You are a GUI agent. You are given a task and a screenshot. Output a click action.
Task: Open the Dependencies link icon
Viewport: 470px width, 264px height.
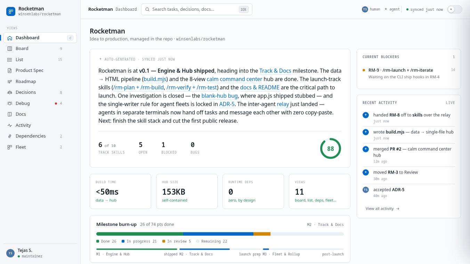click(10, 136)
